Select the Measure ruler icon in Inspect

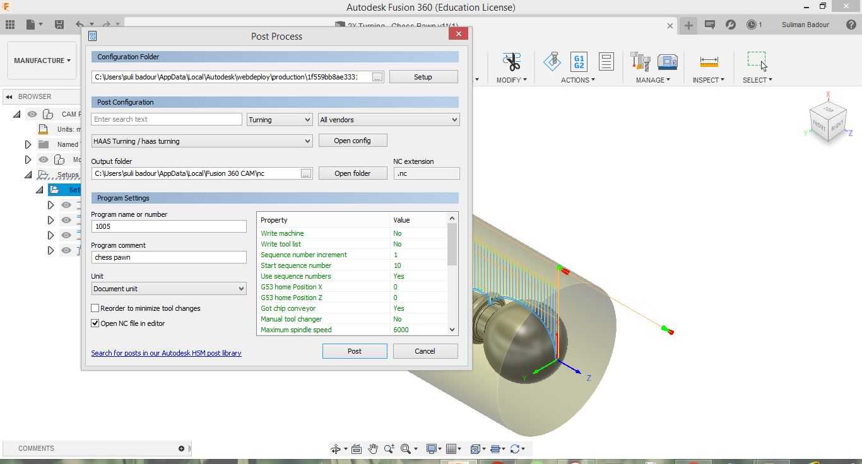[709, 62]
